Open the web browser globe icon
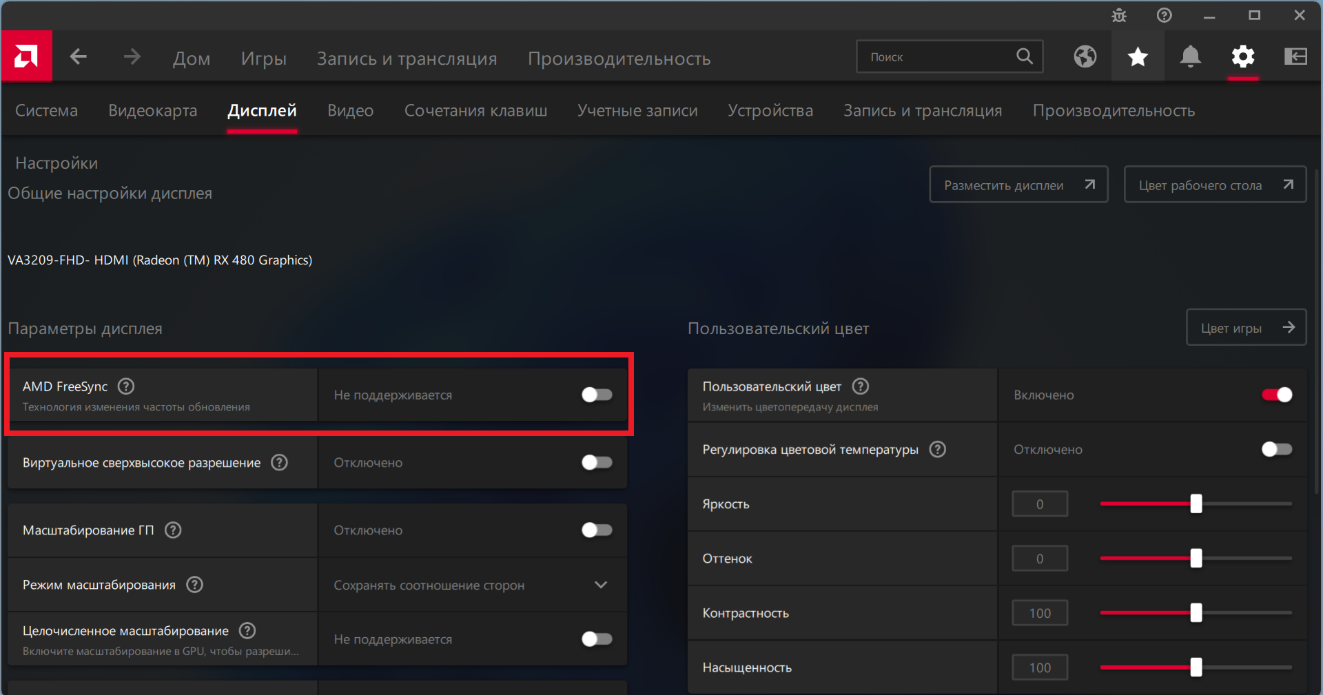Screen dimensions: 1323x695 click(x=1085, y=56)
